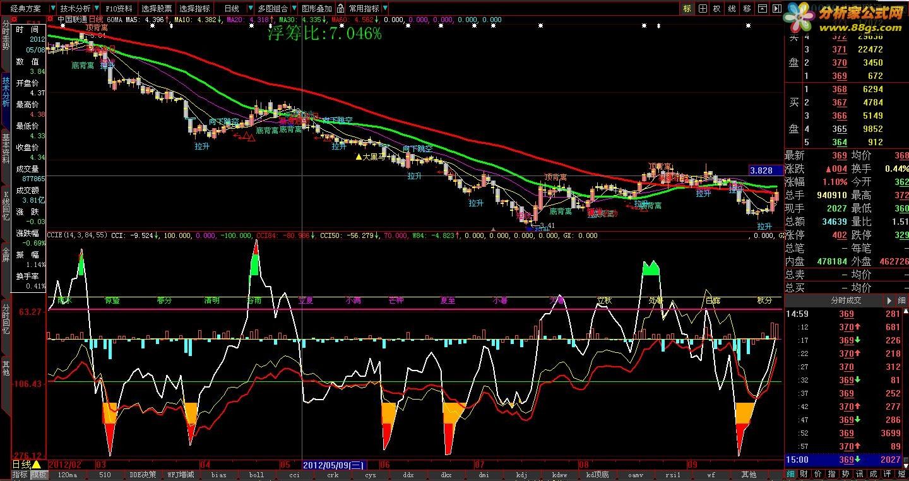Open dropdown arrow next to 技术分析
This screenshot has height=481, width=909.
point(95,9)
